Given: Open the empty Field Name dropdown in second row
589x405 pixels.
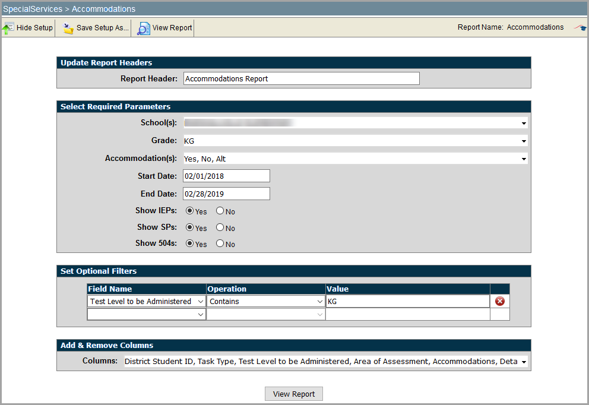Looking at the screenshot, I should coord(147,315).
